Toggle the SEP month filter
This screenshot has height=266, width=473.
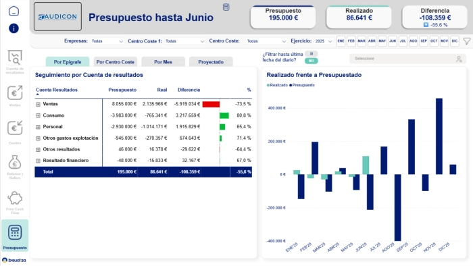[424, 41]
